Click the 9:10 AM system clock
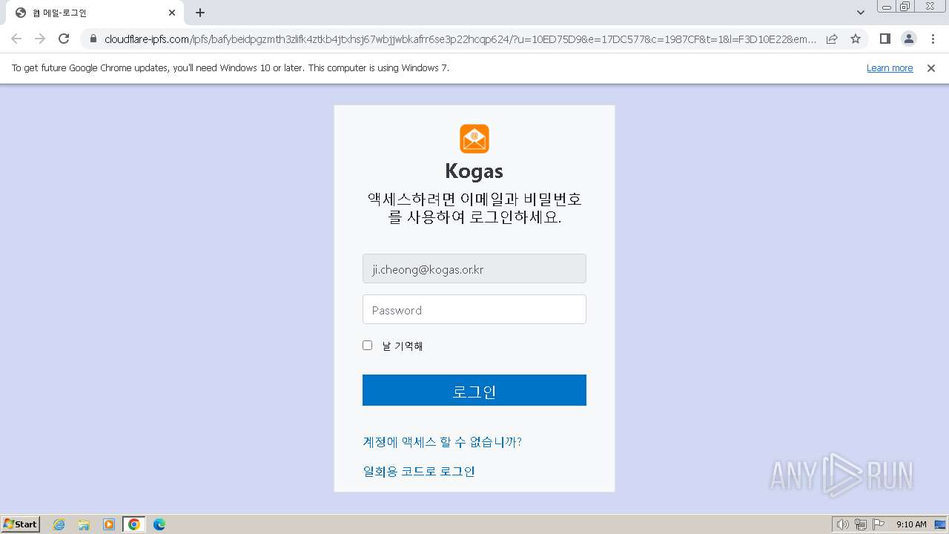The image size is (949, 534). (x=911, y=524)
